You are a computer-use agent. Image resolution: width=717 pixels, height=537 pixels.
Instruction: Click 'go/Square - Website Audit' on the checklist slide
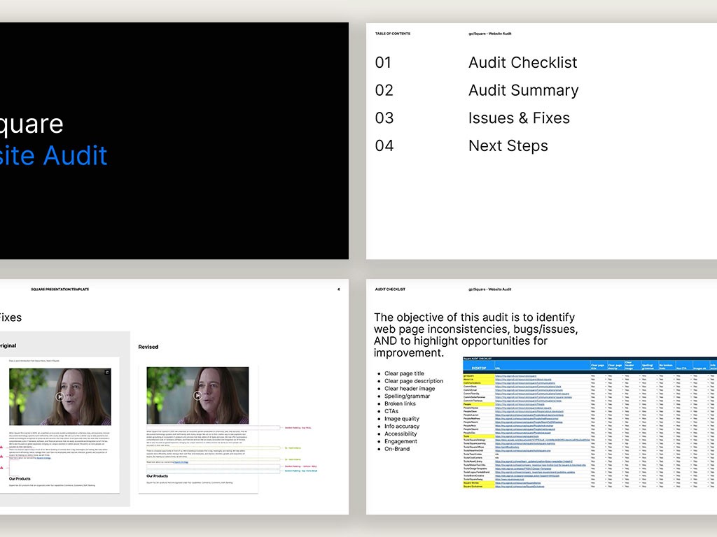coord(489,289)
